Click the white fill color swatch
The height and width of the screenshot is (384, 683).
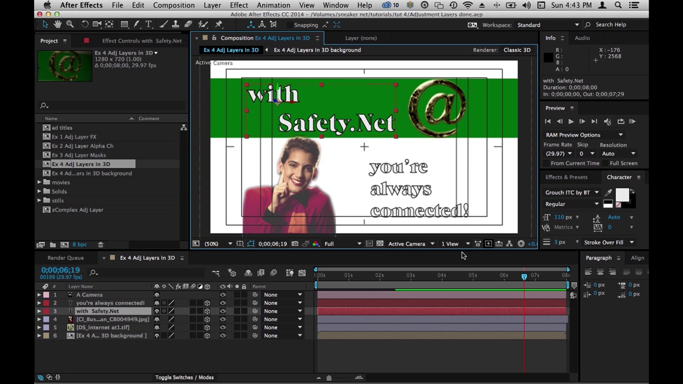click(622, 195)
